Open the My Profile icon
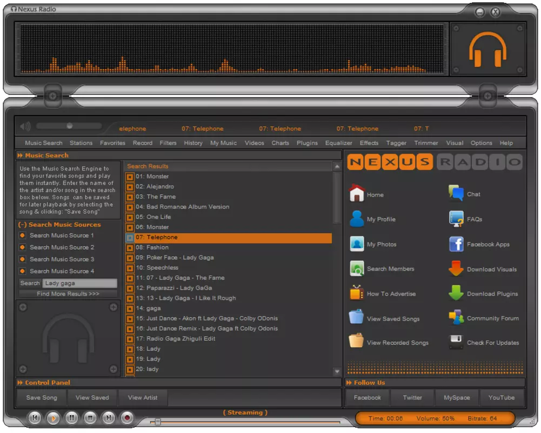 tap(357, 219)
